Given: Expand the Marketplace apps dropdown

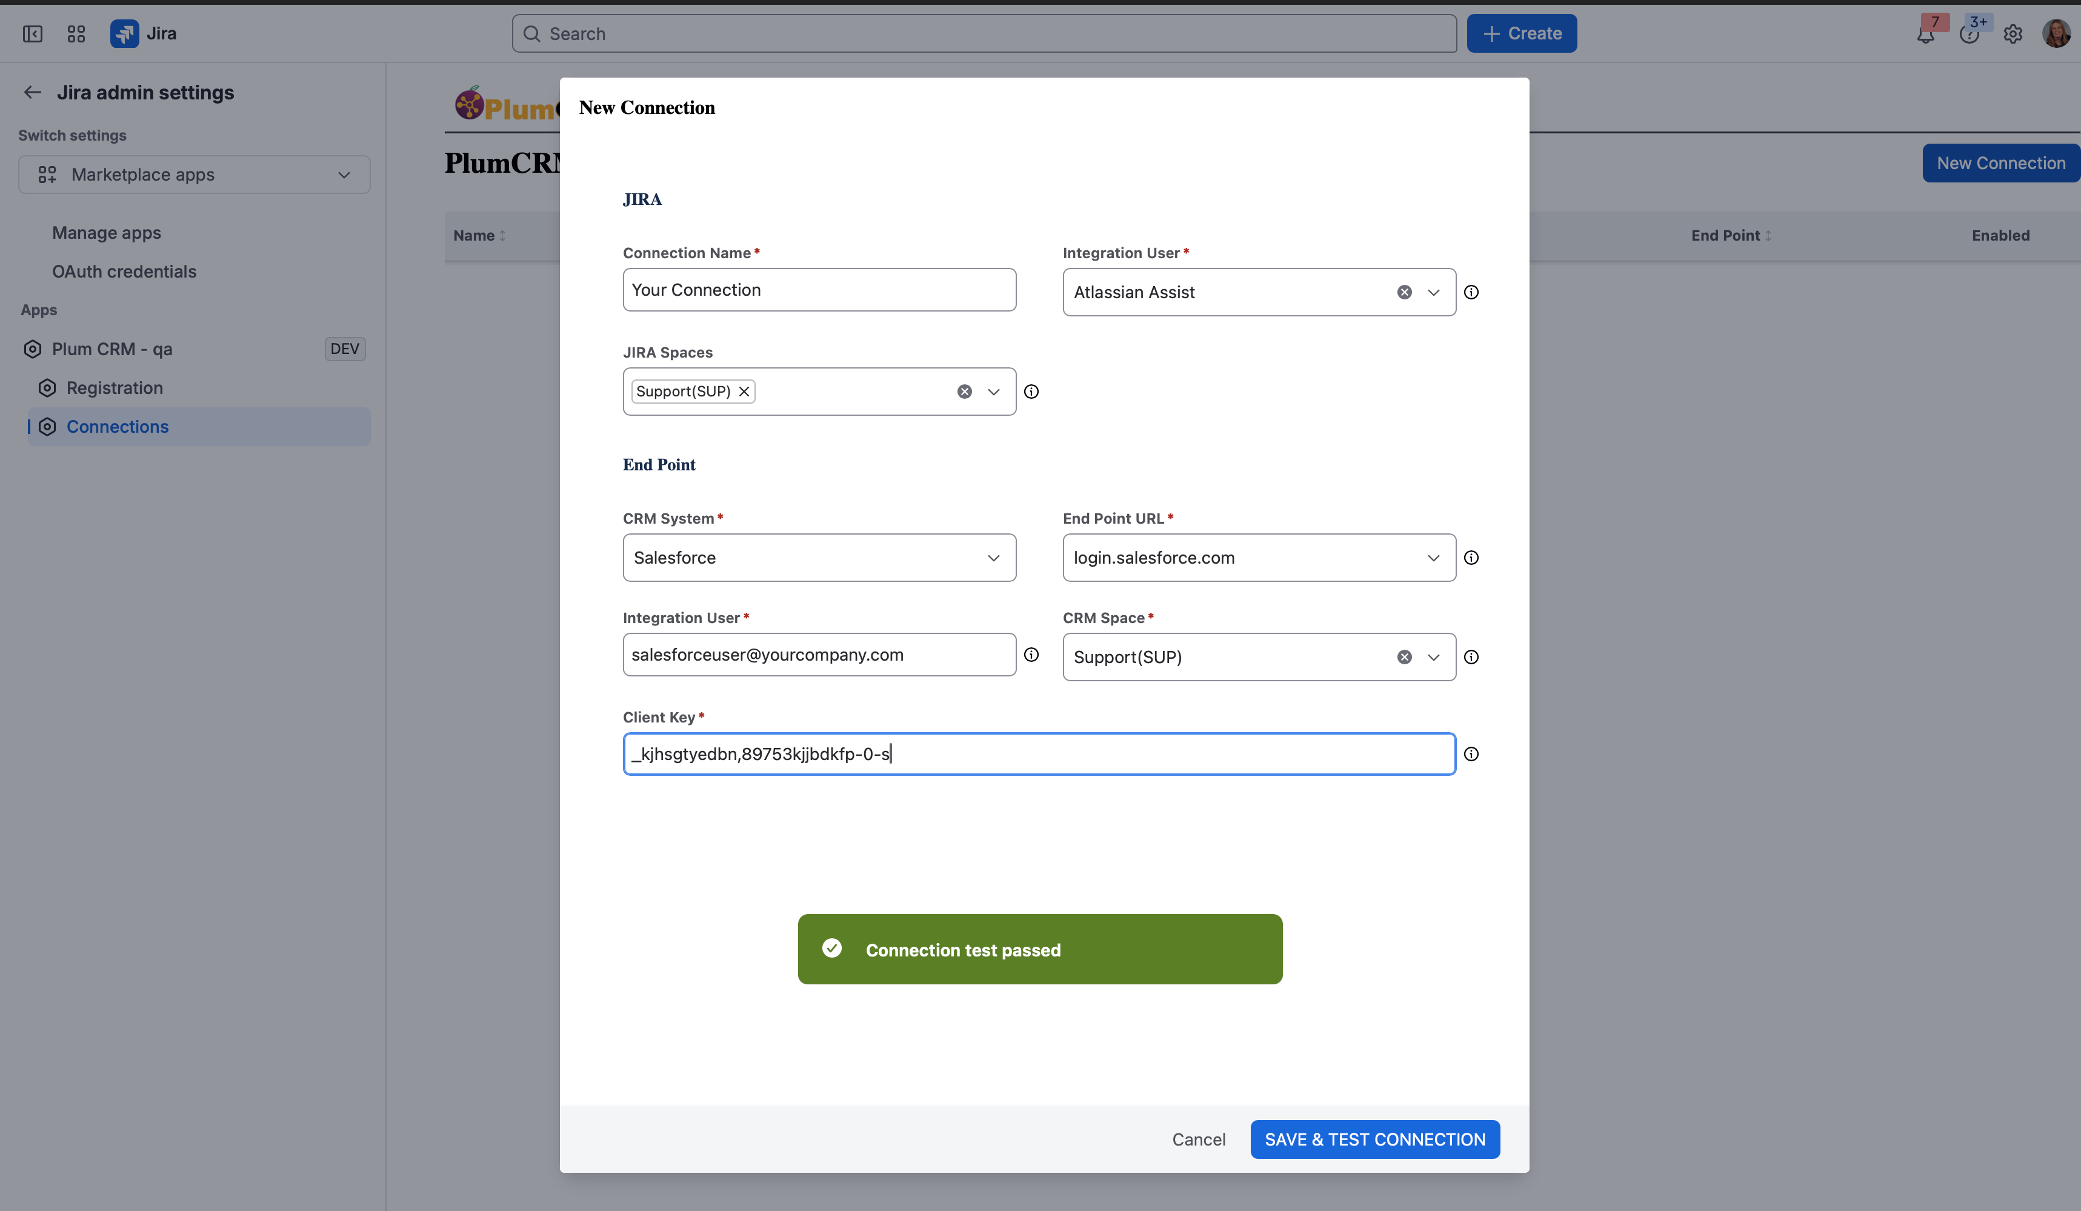Looking at the screenshot, I should tap(194, 175).
